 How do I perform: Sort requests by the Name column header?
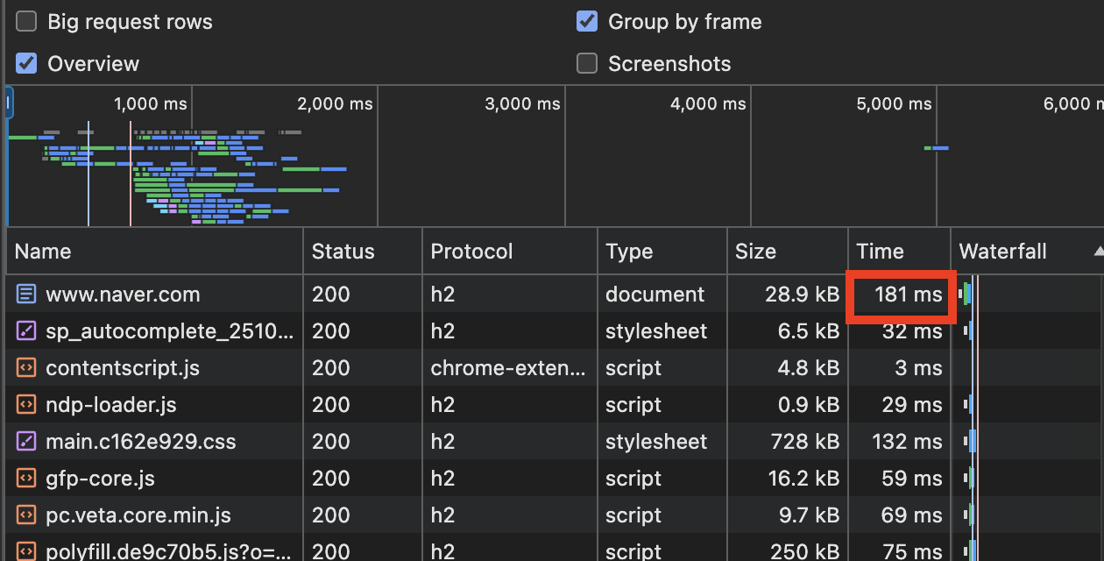click(x=43, y=252)
